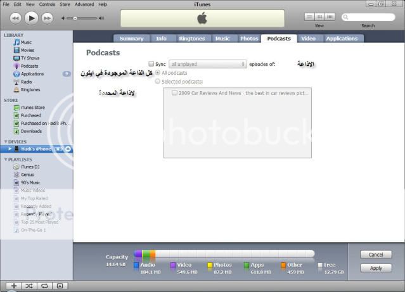
Task: Skip to previous track
Action: click(x=15, y=18)
